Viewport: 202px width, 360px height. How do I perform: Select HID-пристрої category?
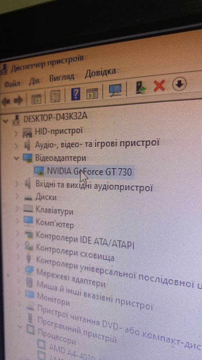click(58, 132)
